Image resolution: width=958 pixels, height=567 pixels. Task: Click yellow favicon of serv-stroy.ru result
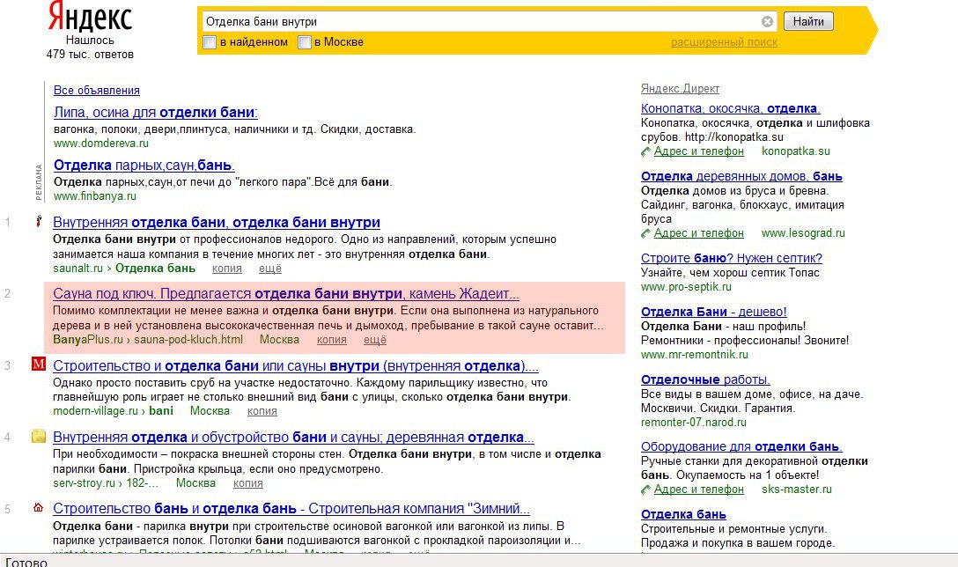(39, 436)
